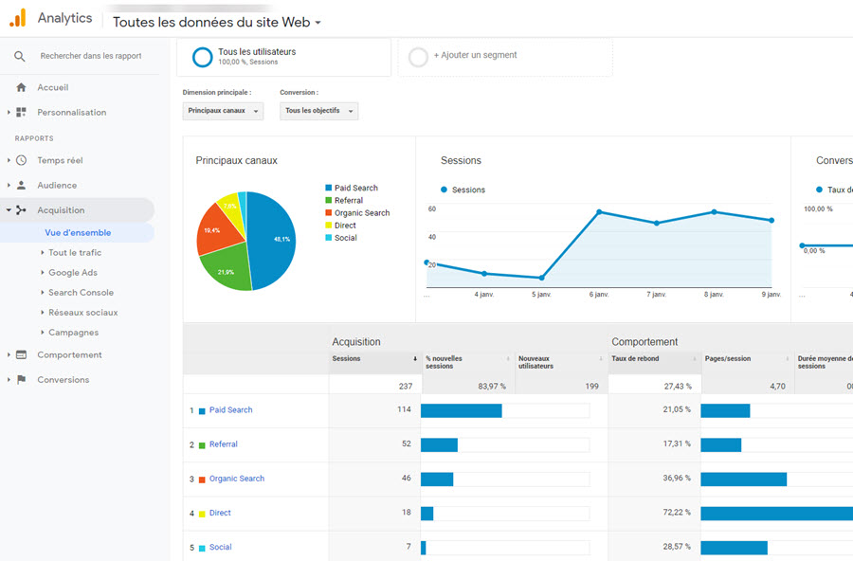Click the Nouveaux utilisateurs column header
The width and height of the screenshot is (853, 561).
(x=561, y=362)
